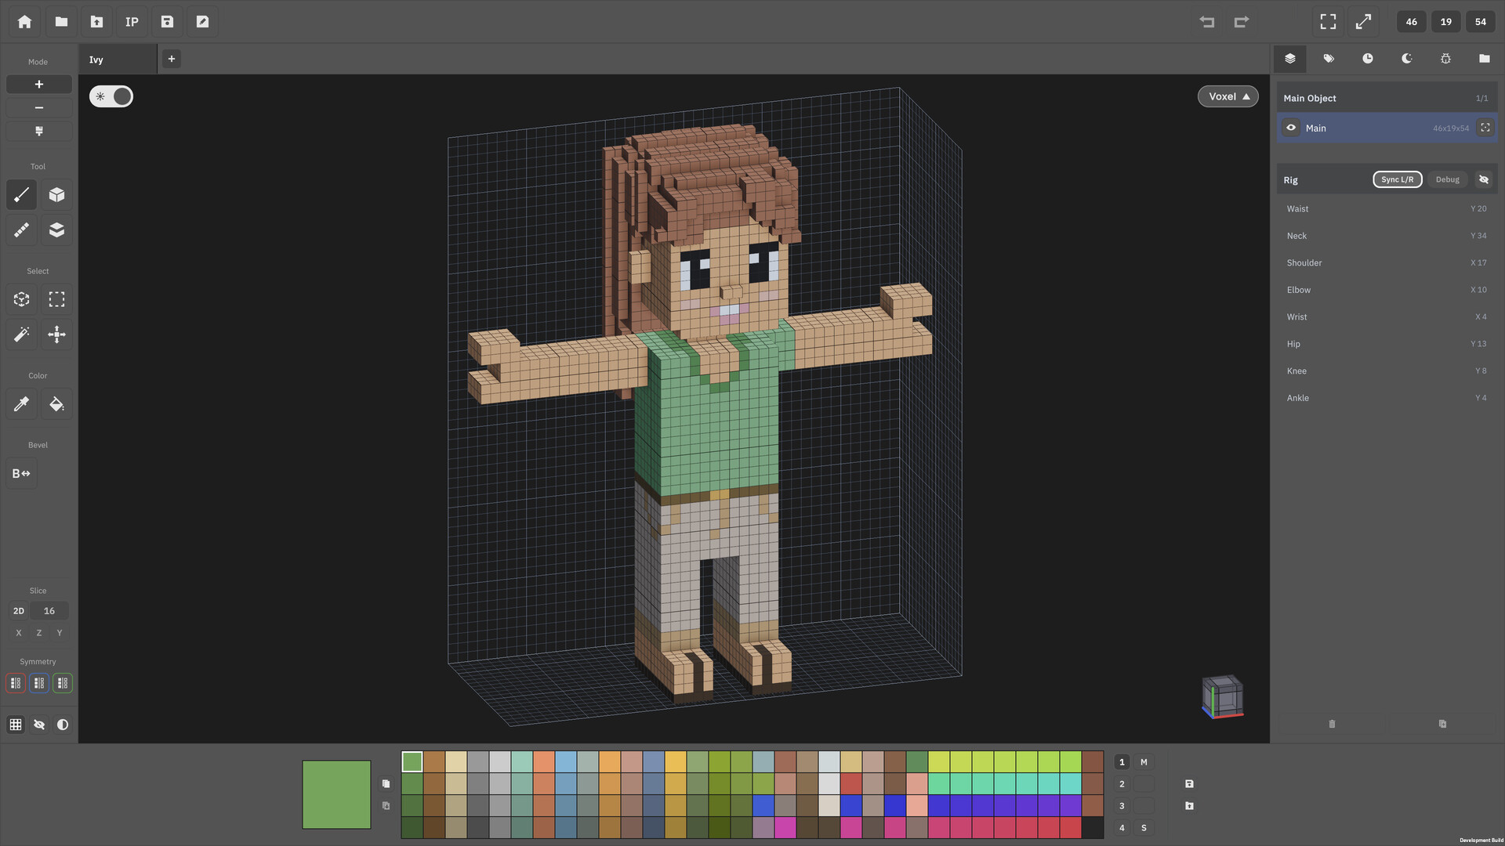
Task: Select the move arrows tool
Action: (x=56, y=334)
